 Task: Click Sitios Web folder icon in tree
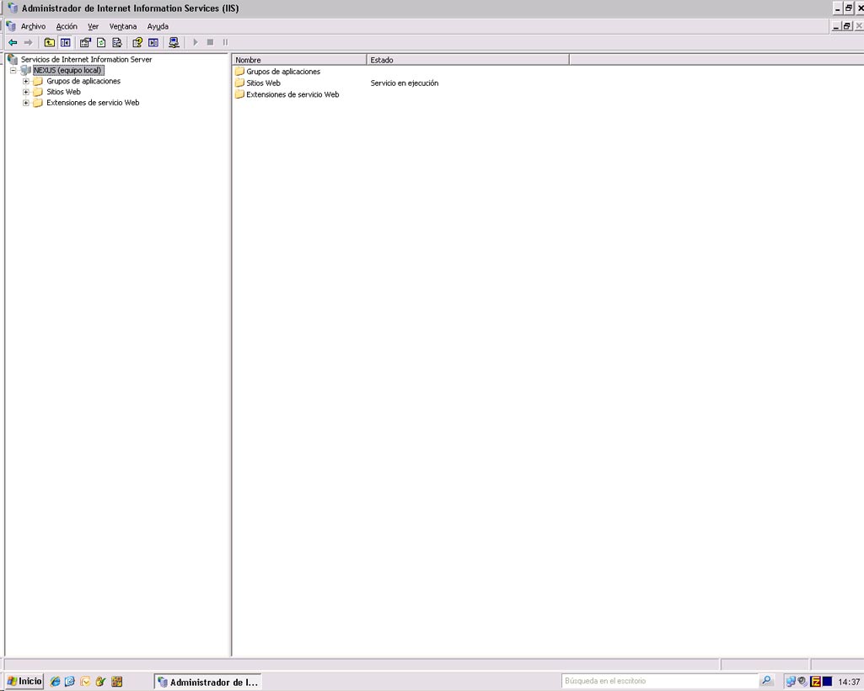pyautogui.click(x=37, y=92)
